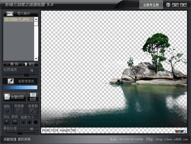
Task: Decrease 羽化 feather value with left arrow
Action: (x=5, y=123)
